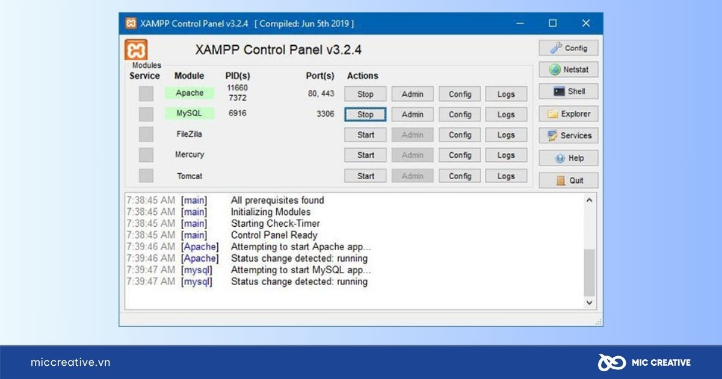Open Apache Admin page
The width and height of the screenshot is (722, 379).
pyautogui.click(x=412, y=94)
